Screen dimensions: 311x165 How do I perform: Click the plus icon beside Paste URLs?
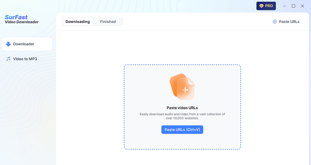(x=275, y=22)
